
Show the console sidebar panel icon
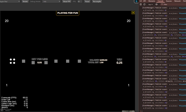[x=141, y=4]
